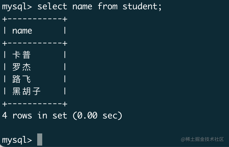Click the first 'name' in the query
This screenshot has width=229, height=147.
[82, 7]
